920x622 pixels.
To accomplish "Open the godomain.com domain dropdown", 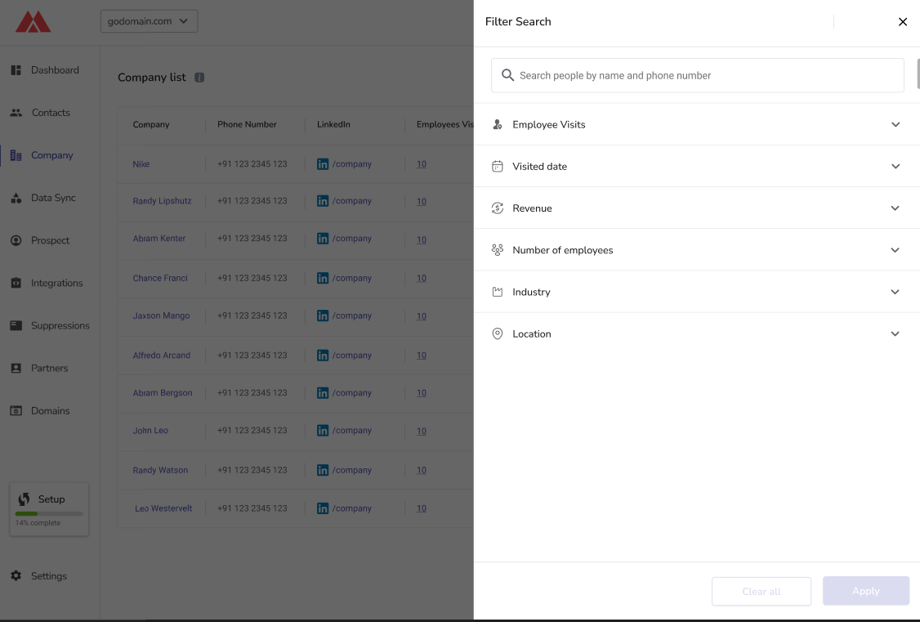I will click(149, 21).
